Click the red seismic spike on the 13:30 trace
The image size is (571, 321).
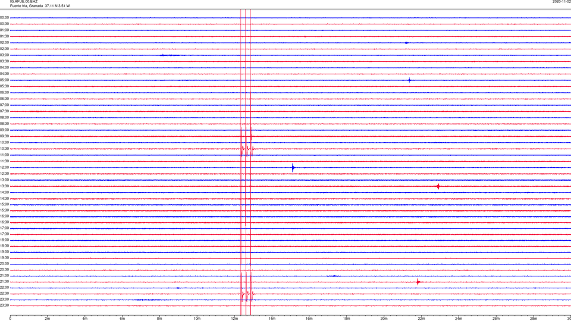point(438,186)
